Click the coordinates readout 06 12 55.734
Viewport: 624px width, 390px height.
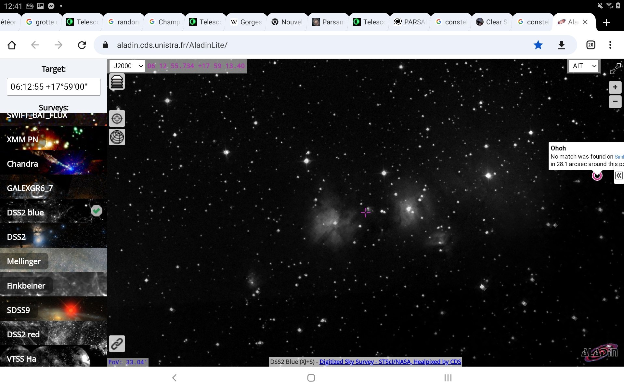196,66
